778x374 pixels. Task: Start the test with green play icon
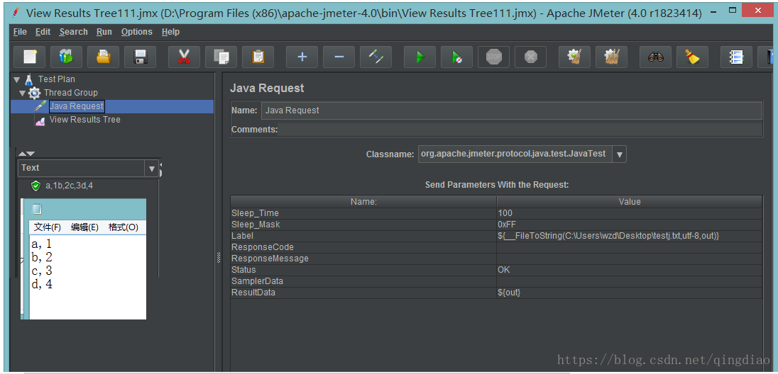[x=420, y=57]
